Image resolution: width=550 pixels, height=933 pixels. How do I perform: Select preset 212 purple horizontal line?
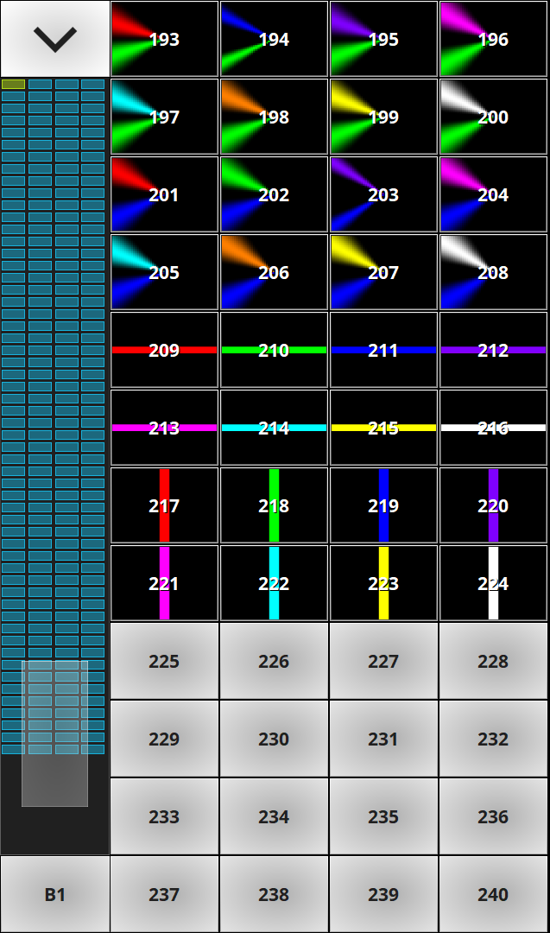493,350
